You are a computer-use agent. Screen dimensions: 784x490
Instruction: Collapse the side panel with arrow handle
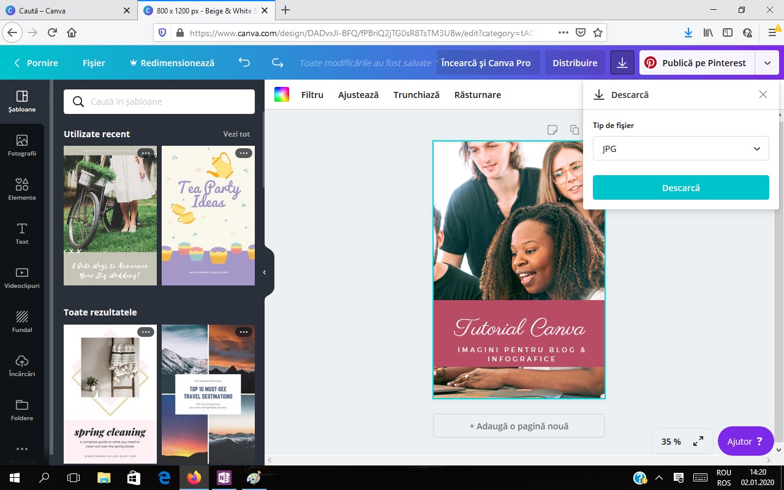[266, 273]
